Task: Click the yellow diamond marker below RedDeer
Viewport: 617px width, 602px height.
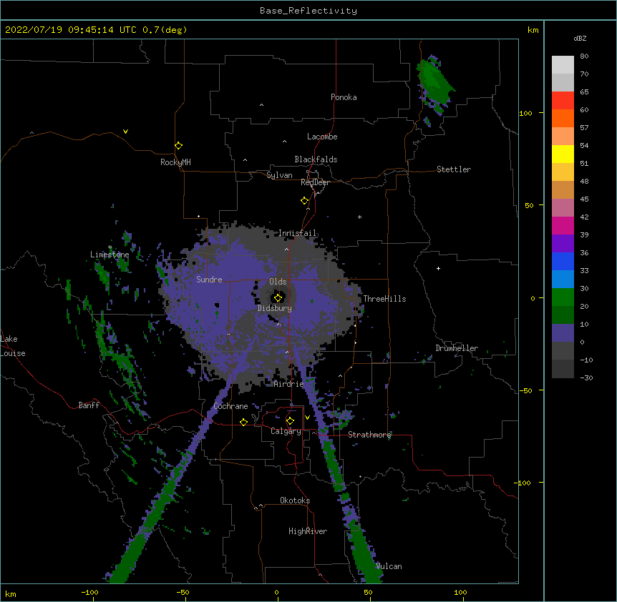Action: click(305, 200)
